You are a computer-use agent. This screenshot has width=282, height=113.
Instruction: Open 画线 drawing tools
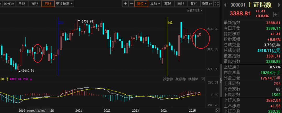(181, 4)
